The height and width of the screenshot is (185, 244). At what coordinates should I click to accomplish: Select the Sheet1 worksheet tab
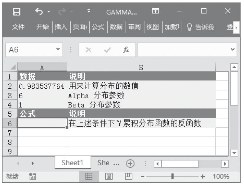(73, 163)
